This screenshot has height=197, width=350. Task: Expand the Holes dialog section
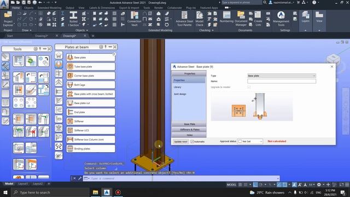click(x=189, y=135)
